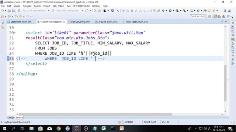Click the Smart Insert status bar entry
The width and height of the screenshot is (236, 132).
tap(150, 122)
